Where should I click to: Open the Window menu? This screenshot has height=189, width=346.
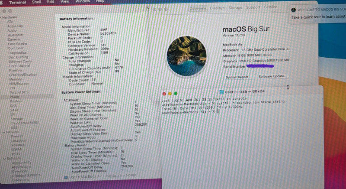[x=83, y=1]
